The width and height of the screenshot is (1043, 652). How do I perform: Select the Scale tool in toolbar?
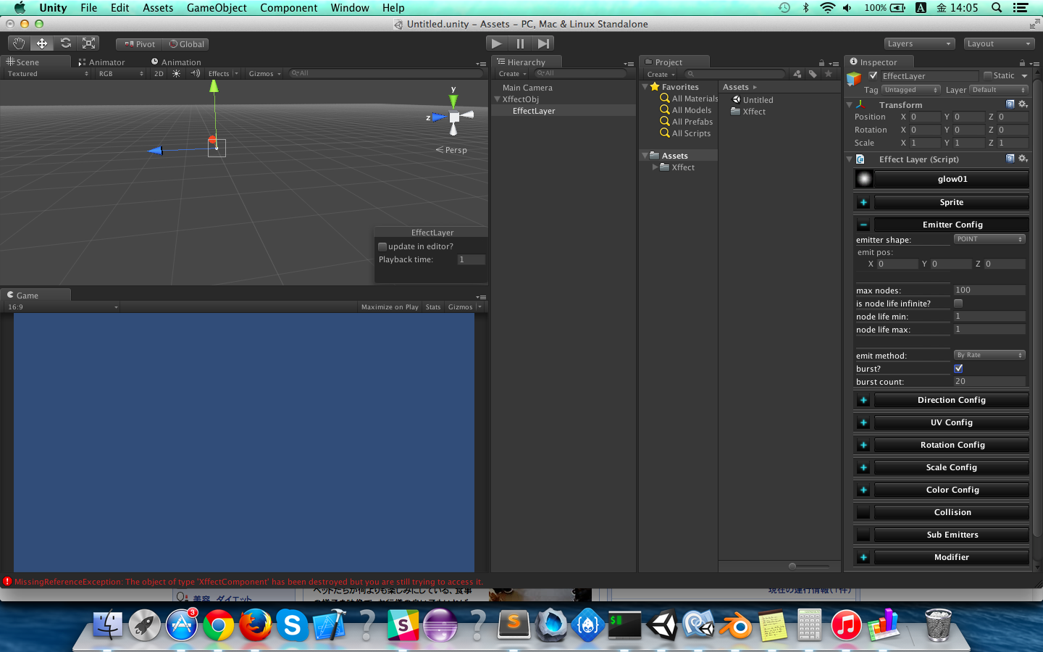click(88, 43)
